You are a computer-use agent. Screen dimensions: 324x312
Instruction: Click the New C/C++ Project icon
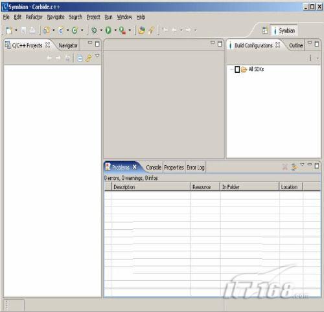[47, 30]
